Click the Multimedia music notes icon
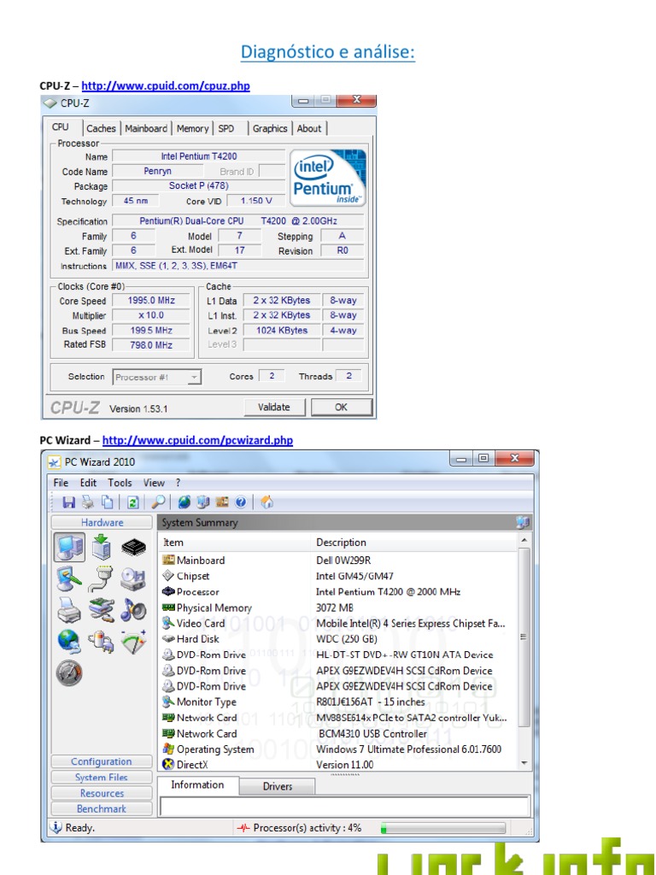Screen dimensions: 656x875 [133, 609]
